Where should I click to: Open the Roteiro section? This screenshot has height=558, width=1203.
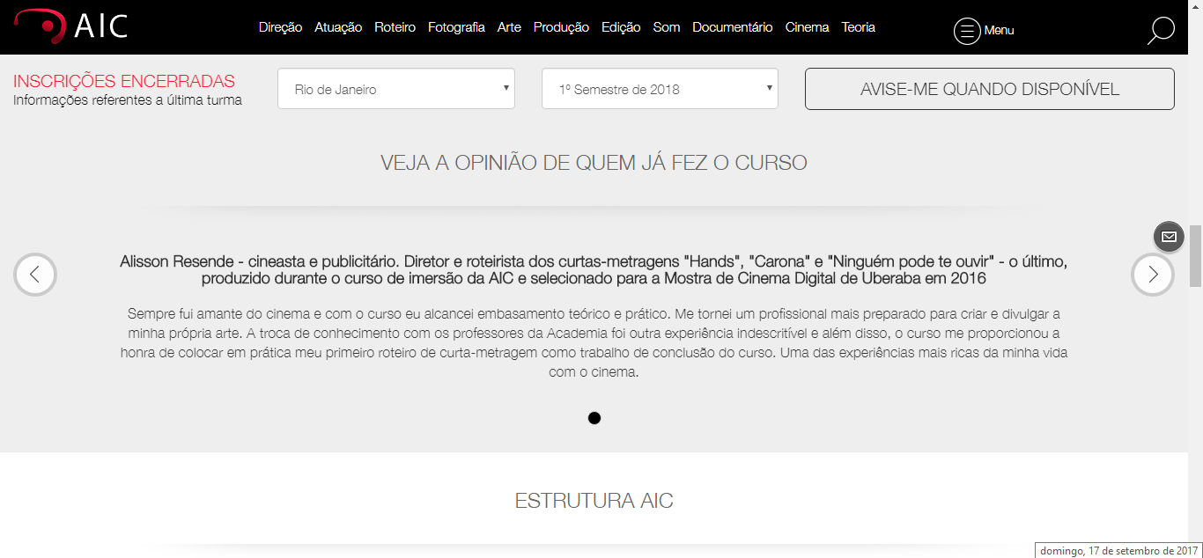[394, 27]
